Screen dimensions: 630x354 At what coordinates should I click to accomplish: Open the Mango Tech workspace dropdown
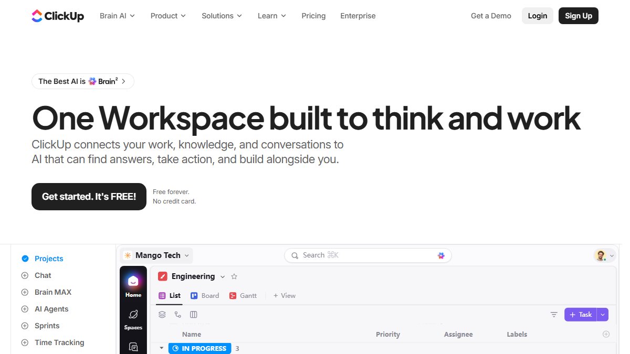click(157, 255)
